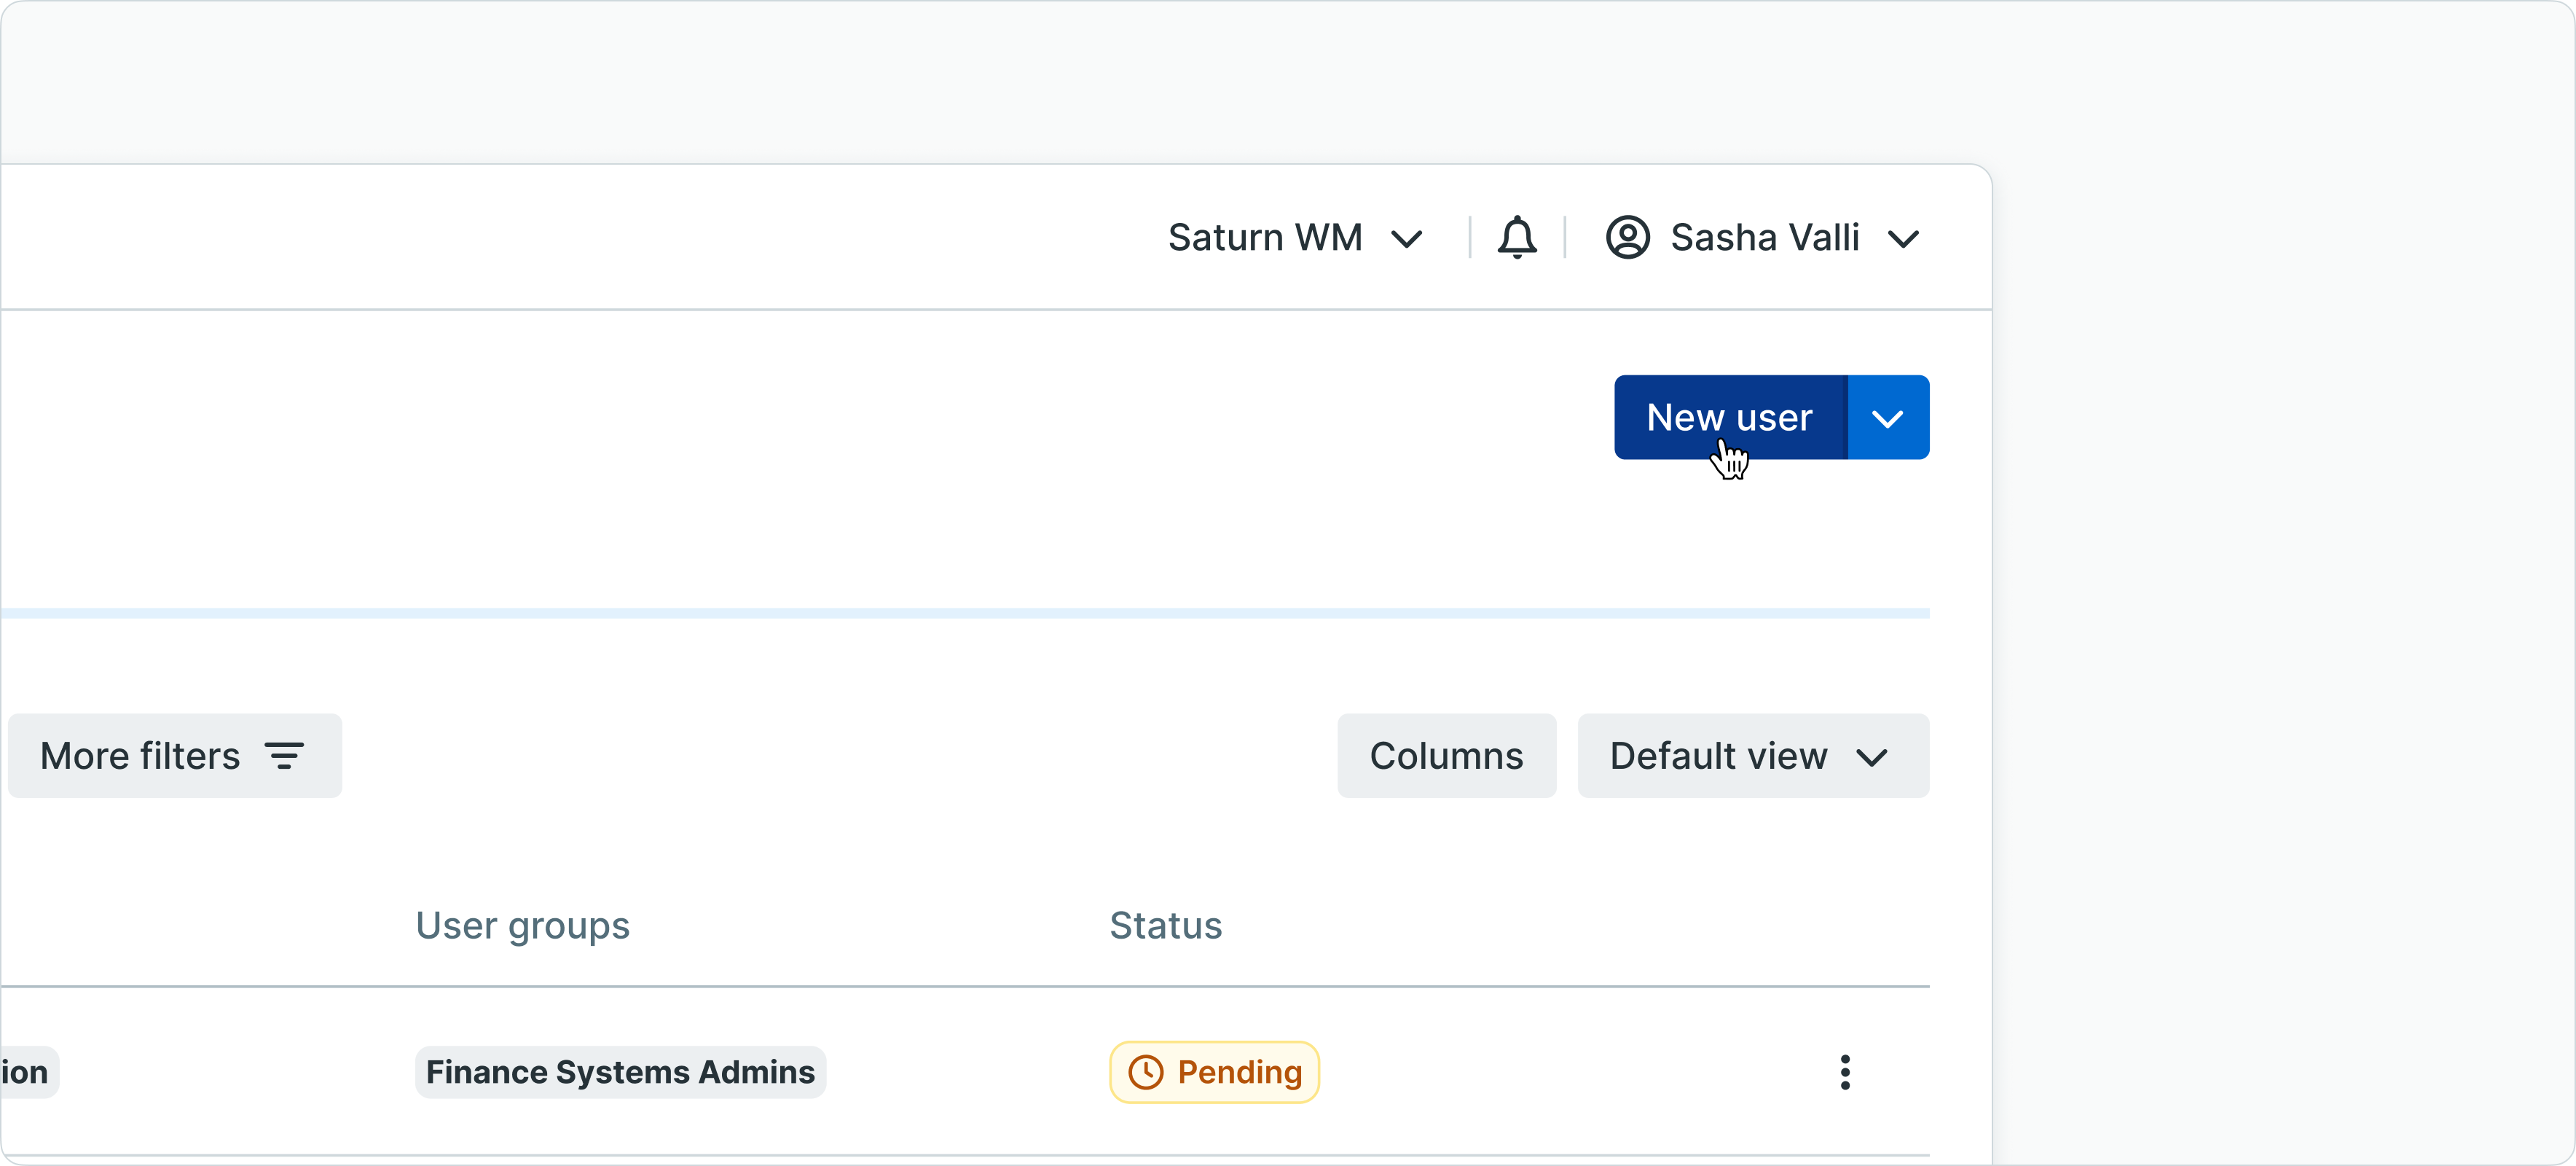This screenshot has height=1166, width=2576.
Task: Sort by Status column header
Action: 1165,926
